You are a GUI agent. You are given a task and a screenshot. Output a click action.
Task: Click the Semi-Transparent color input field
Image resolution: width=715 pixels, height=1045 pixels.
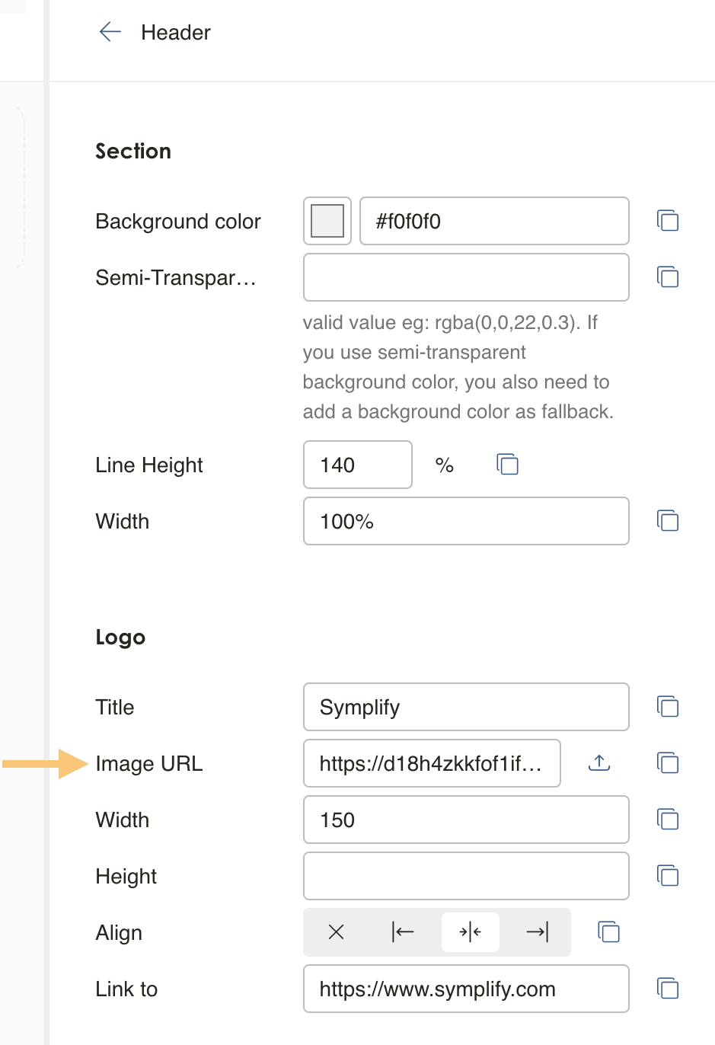[x=465, y=277]
